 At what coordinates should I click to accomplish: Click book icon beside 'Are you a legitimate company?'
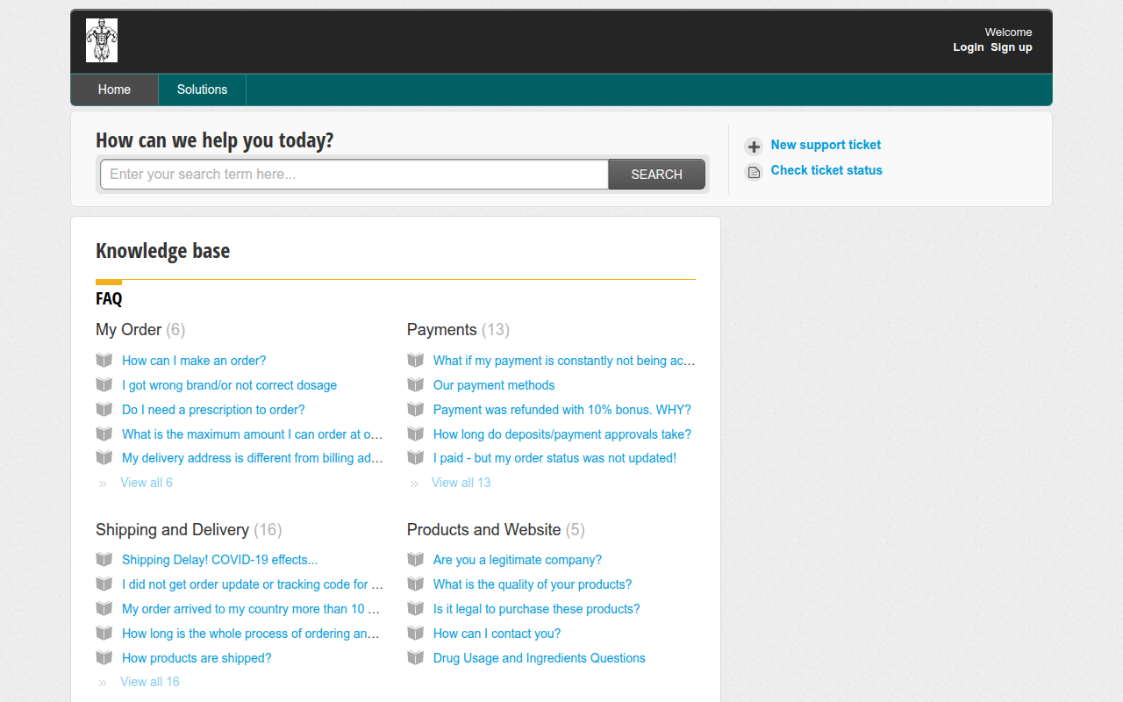click(416, 559)
